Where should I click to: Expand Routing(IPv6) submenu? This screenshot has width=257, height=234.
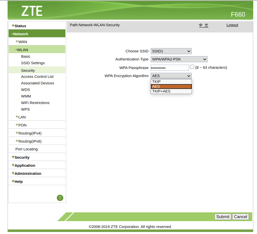(x=28, y=141)
